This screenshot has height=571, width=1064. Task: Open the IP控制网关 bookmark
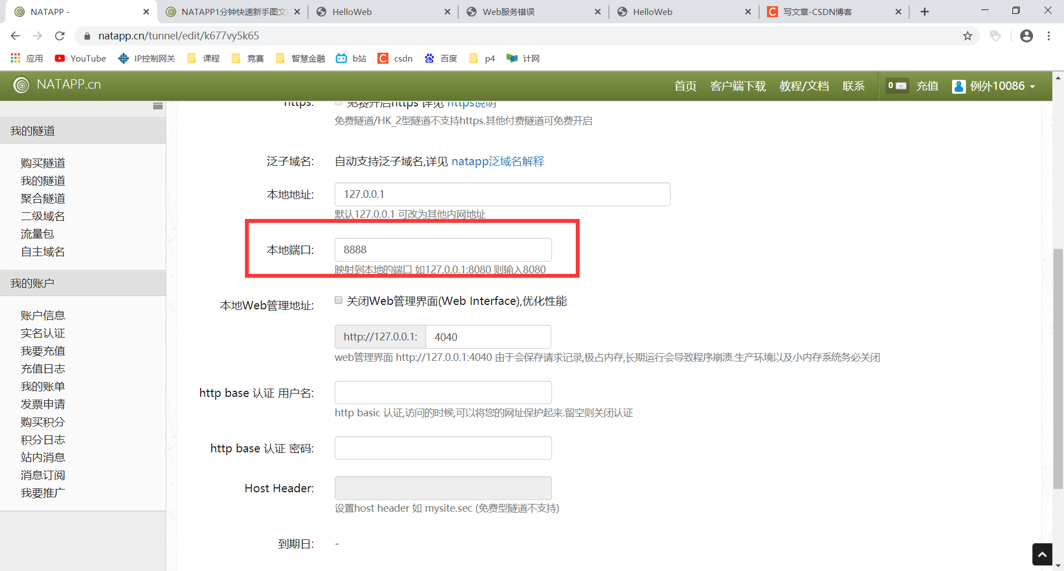[147, 58]
